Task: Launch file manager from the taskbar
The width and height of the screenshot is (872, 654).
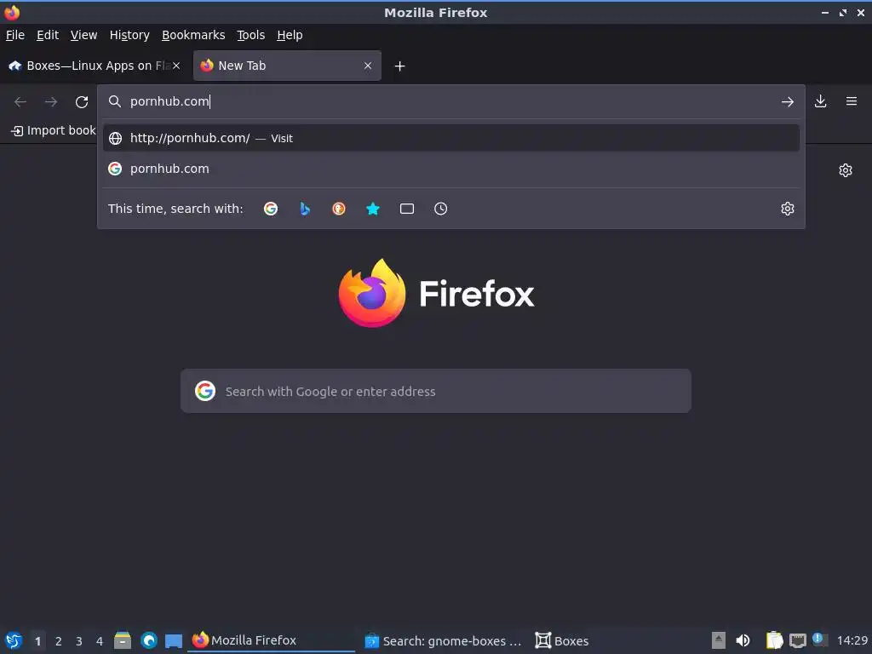Action: 123,640
